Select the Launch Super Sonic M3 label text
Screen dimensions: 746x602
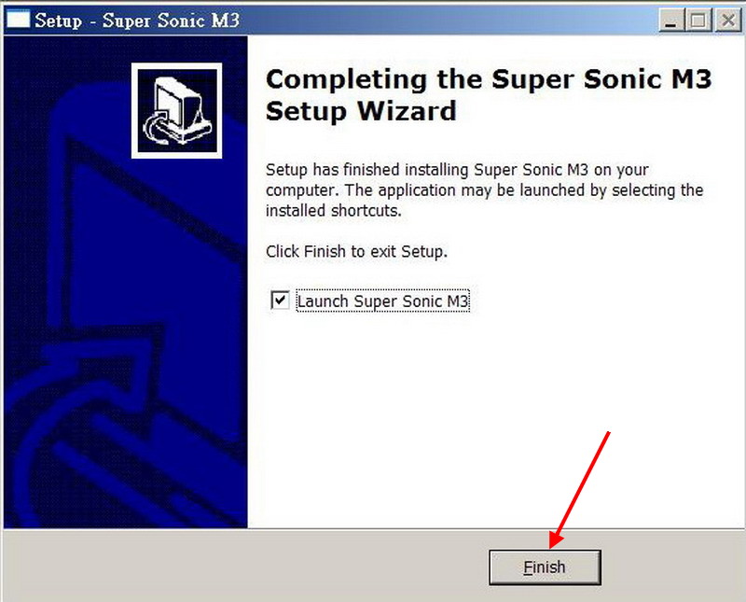coord(383,301)
